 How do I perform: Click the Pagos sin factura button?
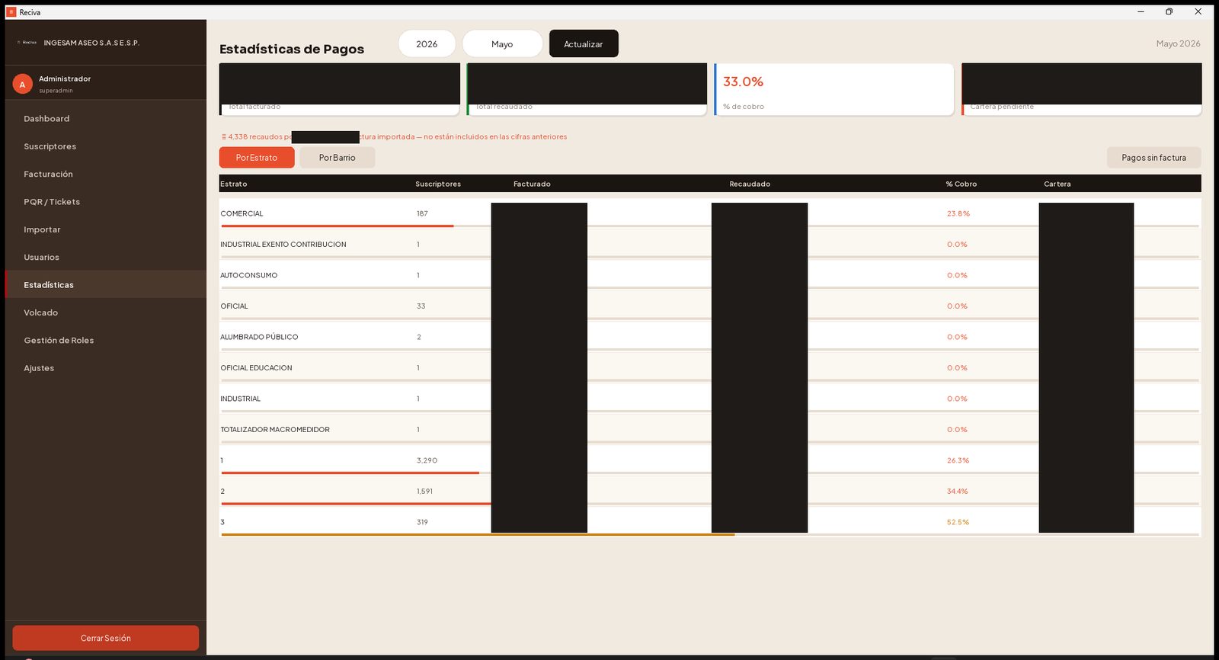1153,158
